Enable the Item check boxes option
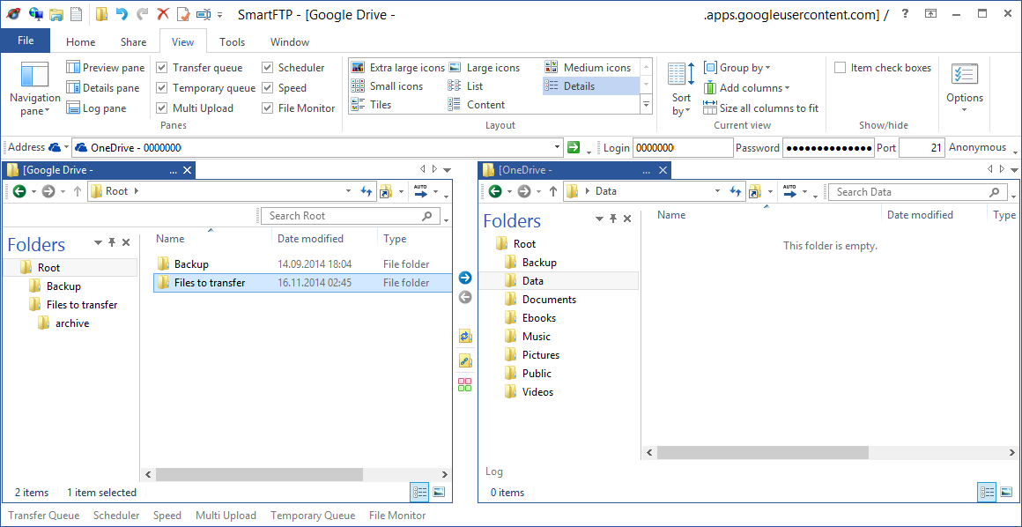The width and height of the screenshot is (1022, 527). tap(841, 68)
